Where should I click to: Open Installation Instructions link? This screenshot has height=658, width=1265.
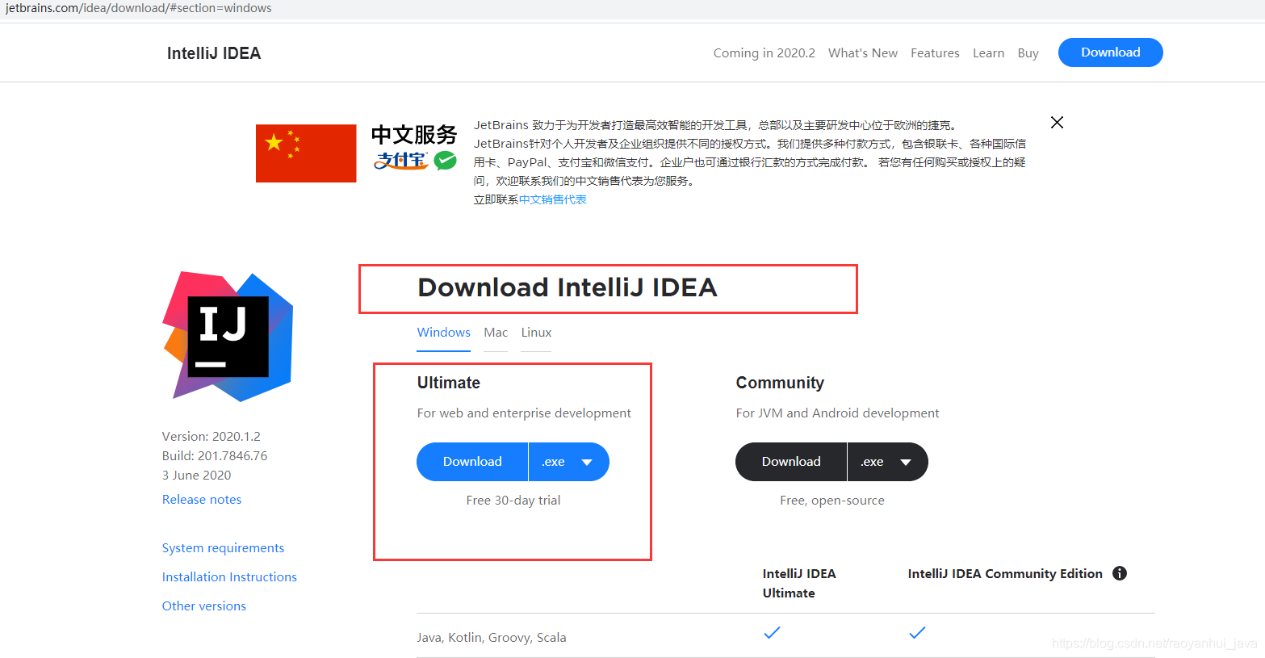(229, 577)
